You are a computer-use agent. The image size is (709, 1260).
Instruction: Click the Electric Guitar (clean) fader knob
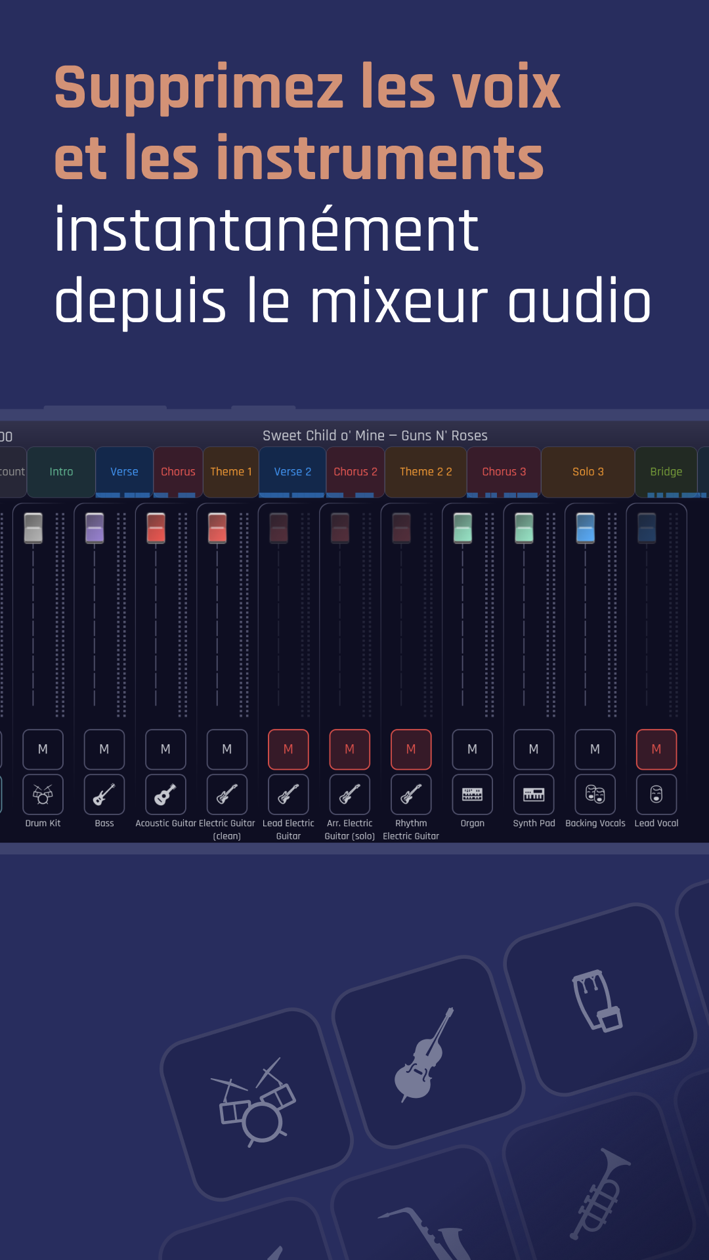[x=217, y=528]
